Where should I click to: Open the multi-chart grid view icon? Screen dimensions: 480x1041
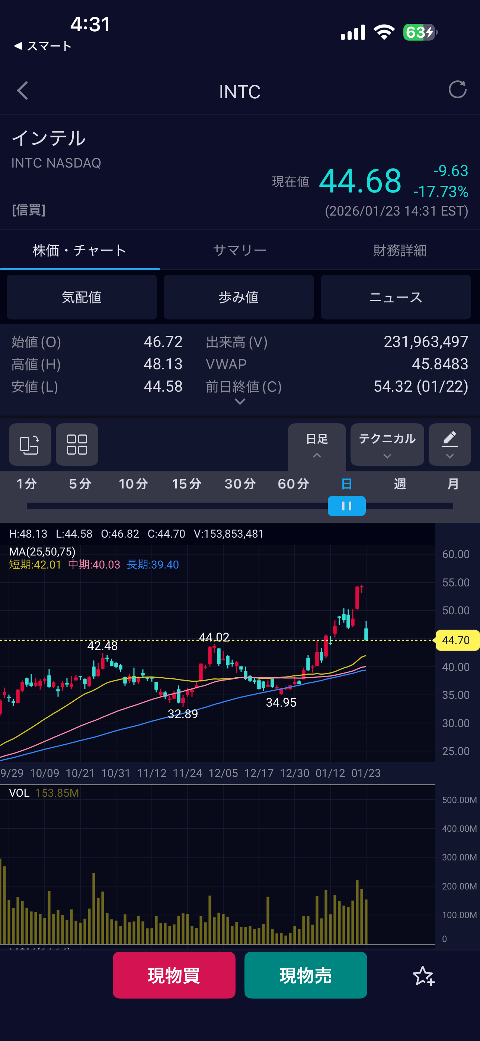pos(77,445)
